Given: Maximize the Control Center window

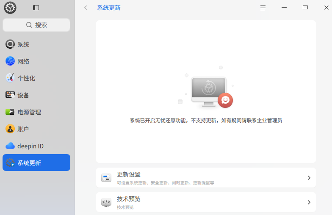Looking at the screenshot, I should 305,8.
